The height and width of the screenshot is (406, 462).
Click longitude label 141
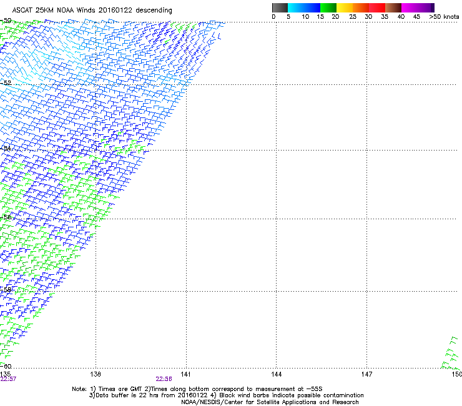(185, 374)
